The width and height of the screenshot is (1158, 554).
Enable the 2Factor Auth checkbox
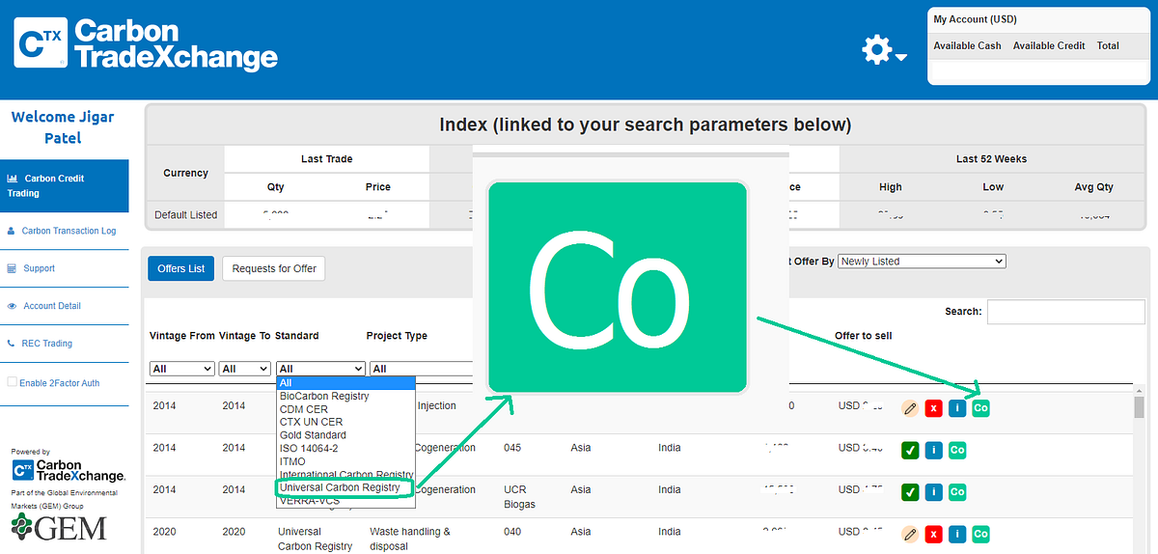pyautogui.click(x=13, y=382)
